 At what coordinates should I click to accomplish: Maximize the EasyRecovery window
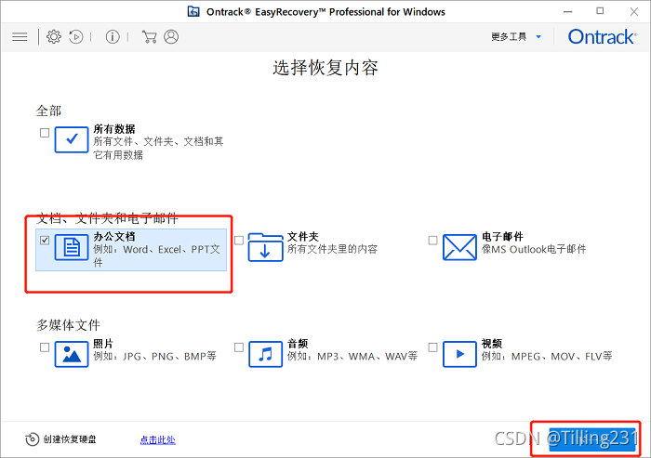coord(600,11)
